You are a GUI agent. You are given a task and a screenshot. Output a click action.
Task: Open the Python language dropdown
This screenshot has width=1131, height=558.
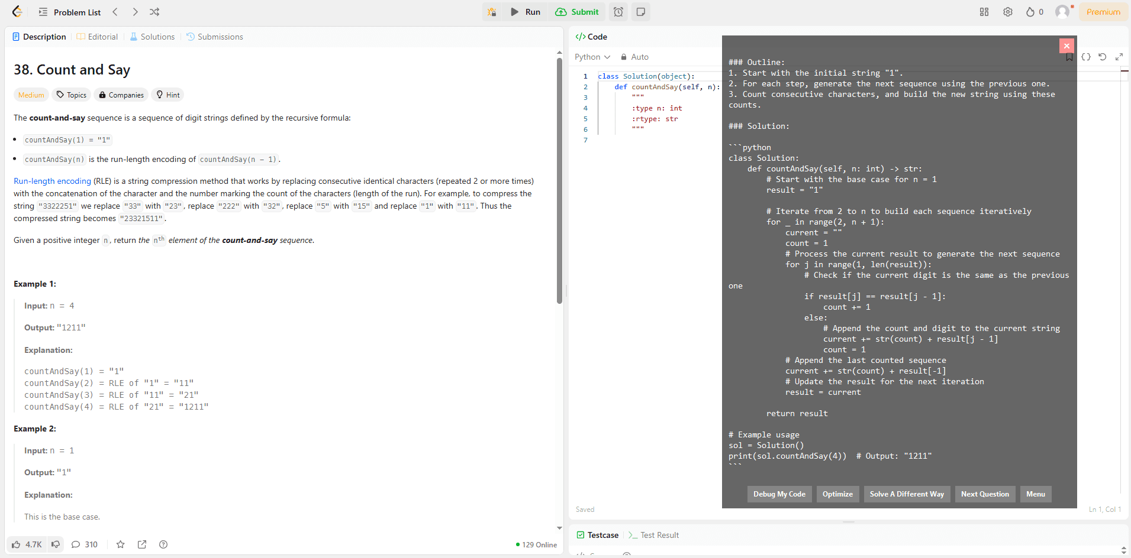click(x=592, y=57)
